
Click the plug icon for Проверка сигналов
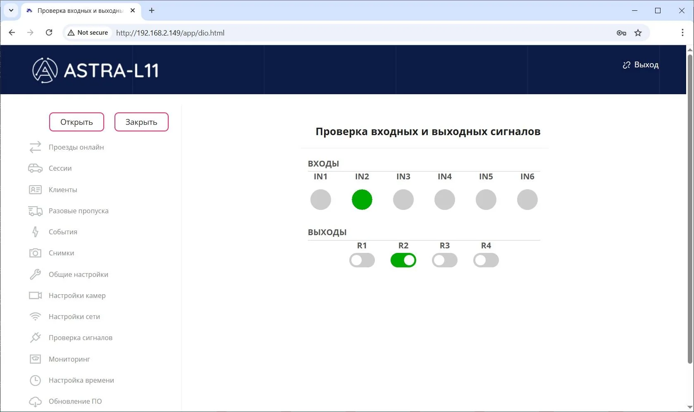[35, 338]
